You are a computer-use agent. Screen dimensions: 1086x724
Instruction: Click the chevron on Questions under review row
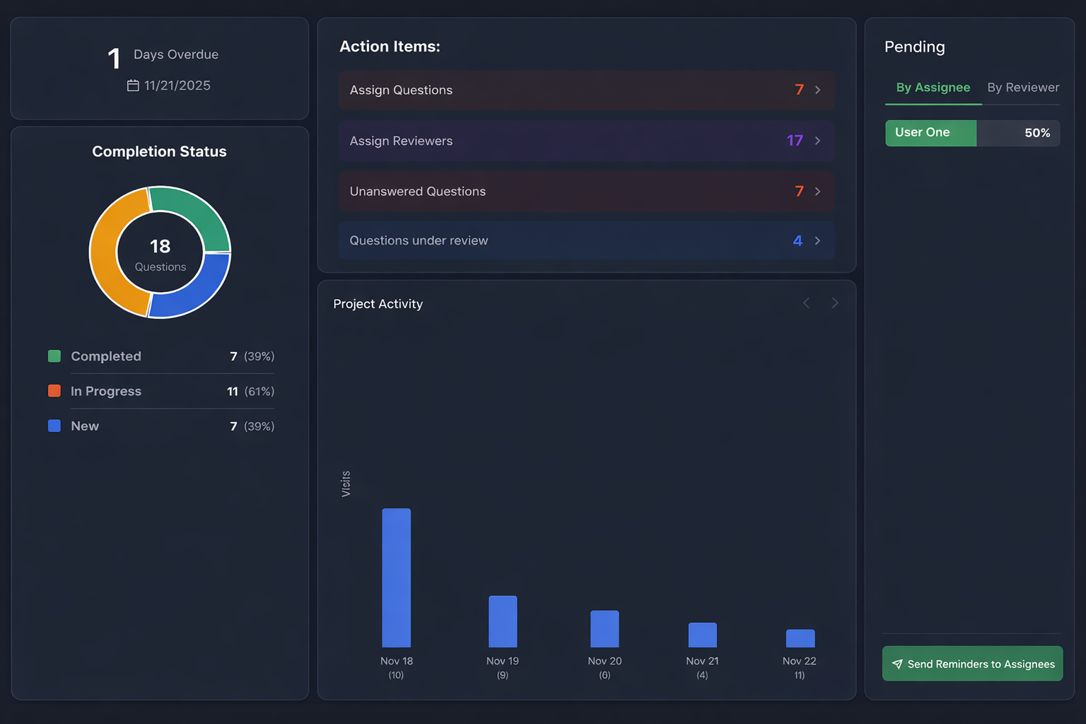(817, 240)
